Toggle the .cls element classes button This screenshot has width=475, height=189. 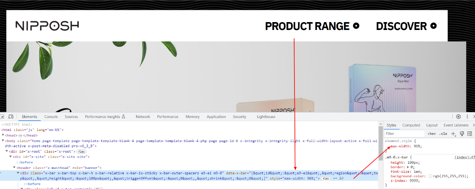click(x=443, y=134)
